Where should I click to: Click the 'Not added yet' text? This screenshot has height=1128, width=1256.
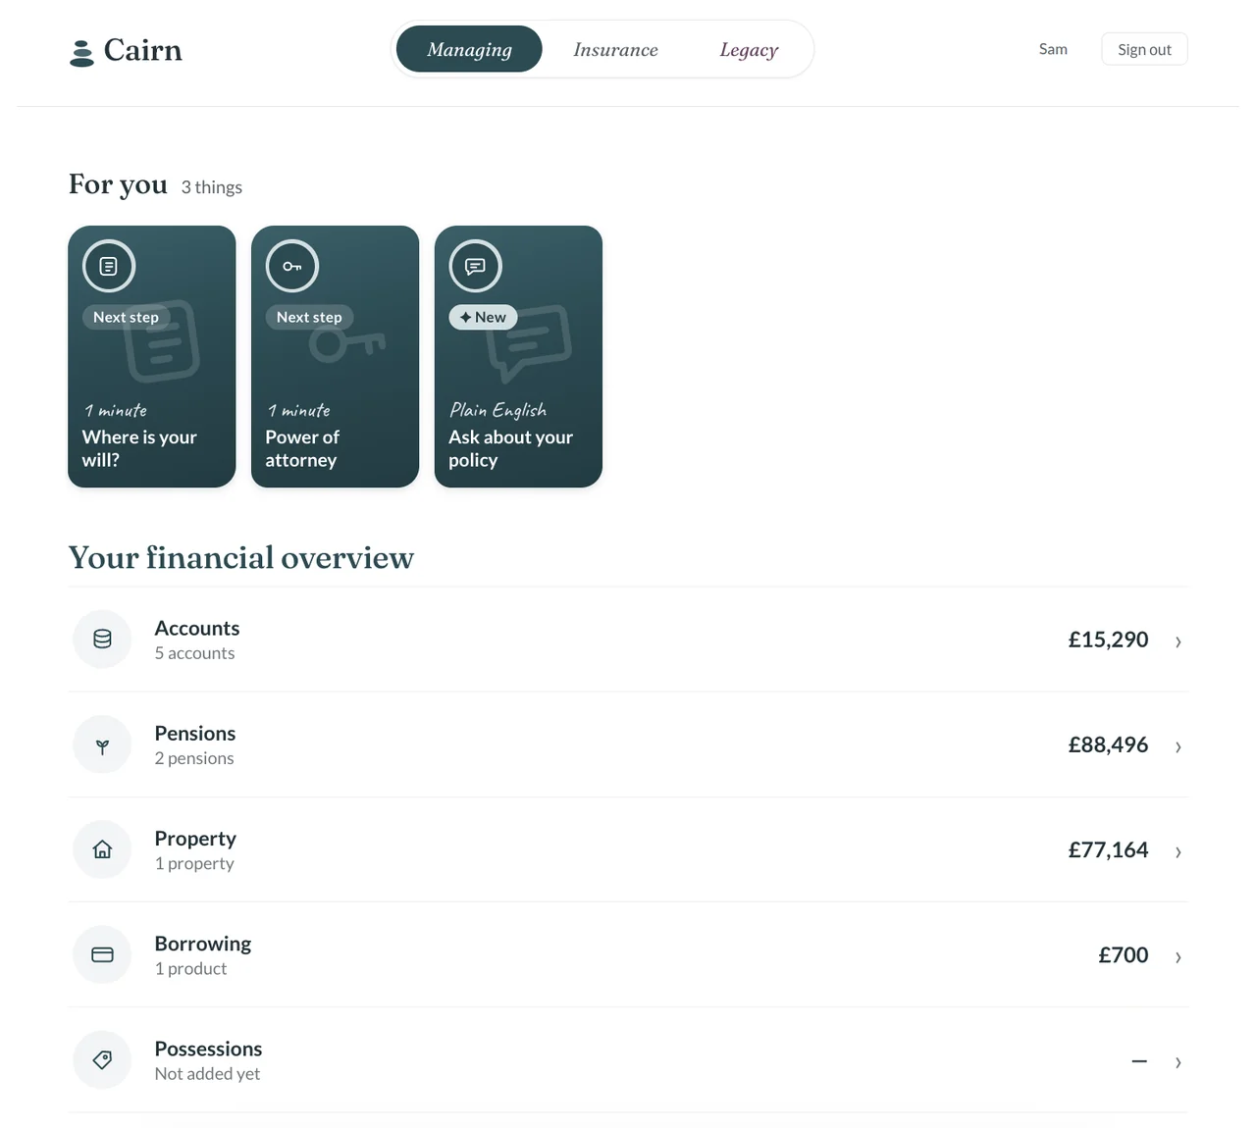click(207, 1074)
